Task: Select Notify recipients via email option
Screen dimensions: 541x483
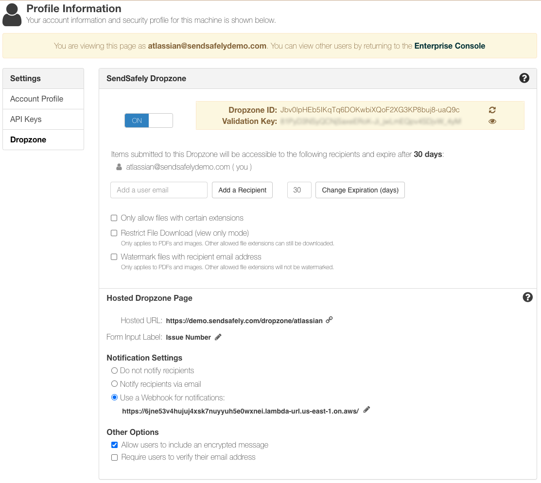Action: click(x=115, y=384)
